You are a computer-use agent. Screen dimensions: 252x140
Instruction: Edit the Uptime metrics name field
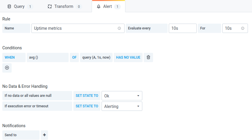[78, 28]
